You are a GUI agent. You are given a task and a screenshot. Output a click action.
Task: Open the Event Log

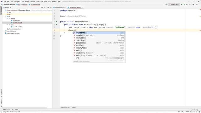tap(194, 110)
